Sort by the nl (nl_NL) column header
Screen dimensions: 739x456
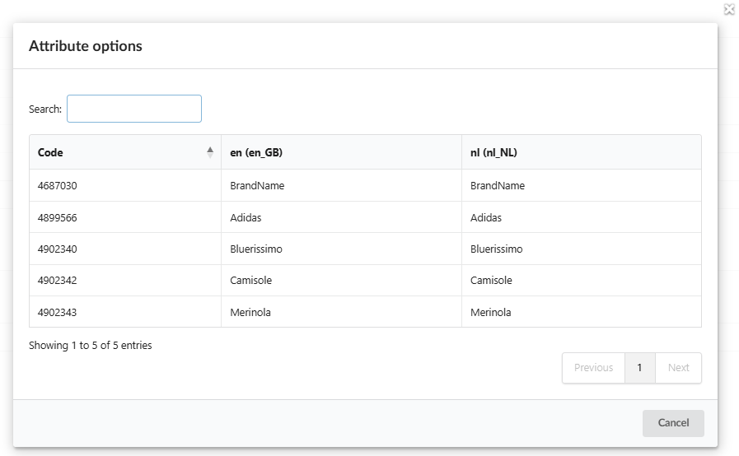(x=493, y=152)
